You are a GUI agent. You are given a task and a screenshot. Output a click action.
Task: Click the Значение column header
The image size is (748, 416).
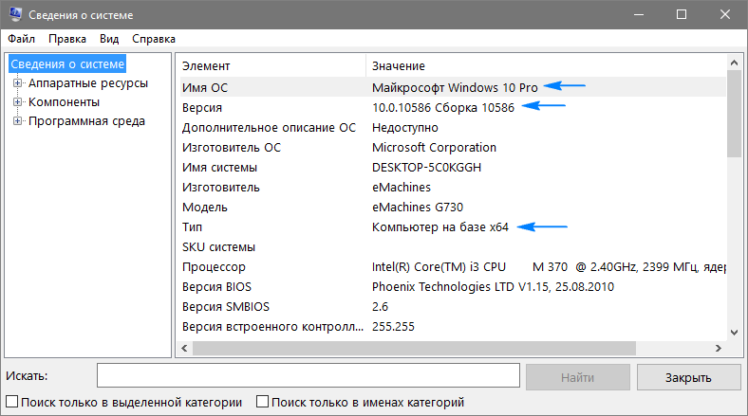tap(546, 66)
